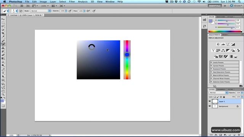Select the Move tool
Screen dimensions: 244x137
(x=3, y=19)
